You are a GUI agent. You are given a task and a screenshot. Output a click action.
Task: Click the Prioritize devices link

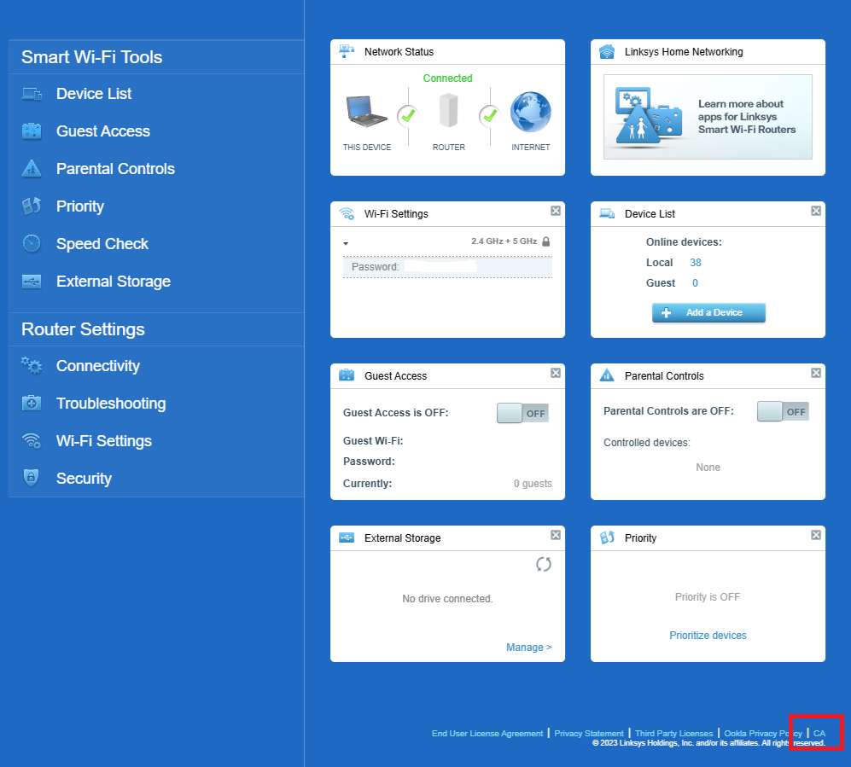(708, 636)
